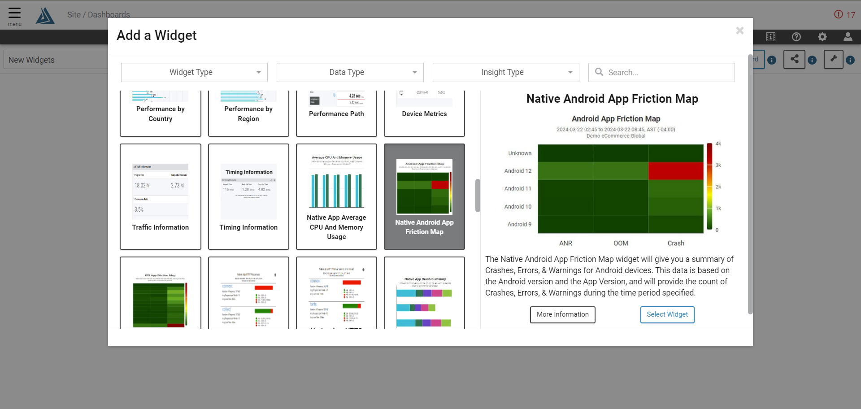Viewport: 861px width, 409px height.
Task: Open the Widget Type dropdown
Action: coord(194,72)
